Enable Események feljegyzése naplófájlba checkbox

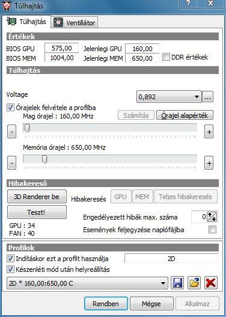pos(212,229)
